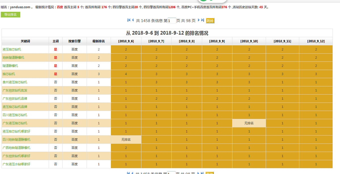
Task: Go to next page using arrow icon
Action: click(199, 20)
